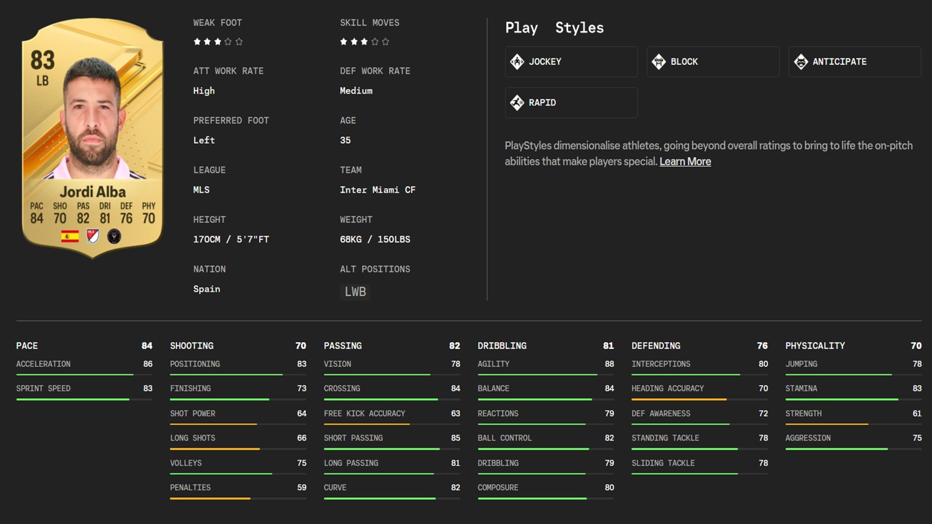This screenshot has width=932, height=524.
Task: Click the LWB alternate position badge
Action: click(354, 292)
